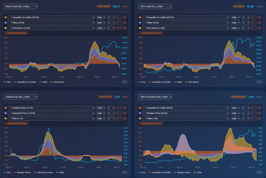The width and height of the screenshot is (266, 178).
Task: Open the WTI Crude (CL_COM) commodity dropdown
Action: click(155, 6)
